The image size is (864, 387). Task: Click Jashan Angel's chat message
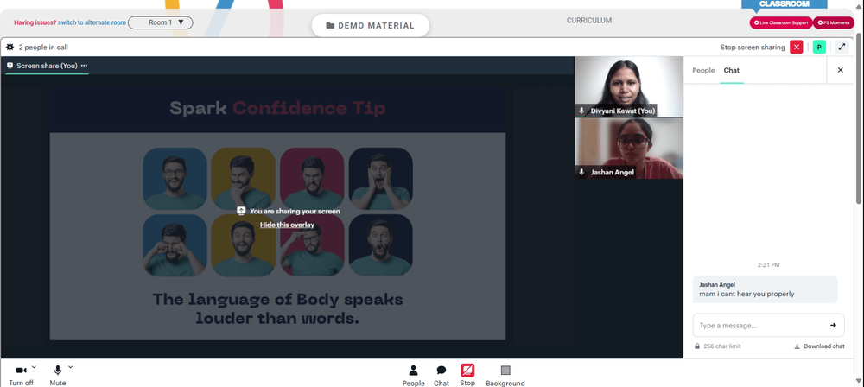point(765,289)
